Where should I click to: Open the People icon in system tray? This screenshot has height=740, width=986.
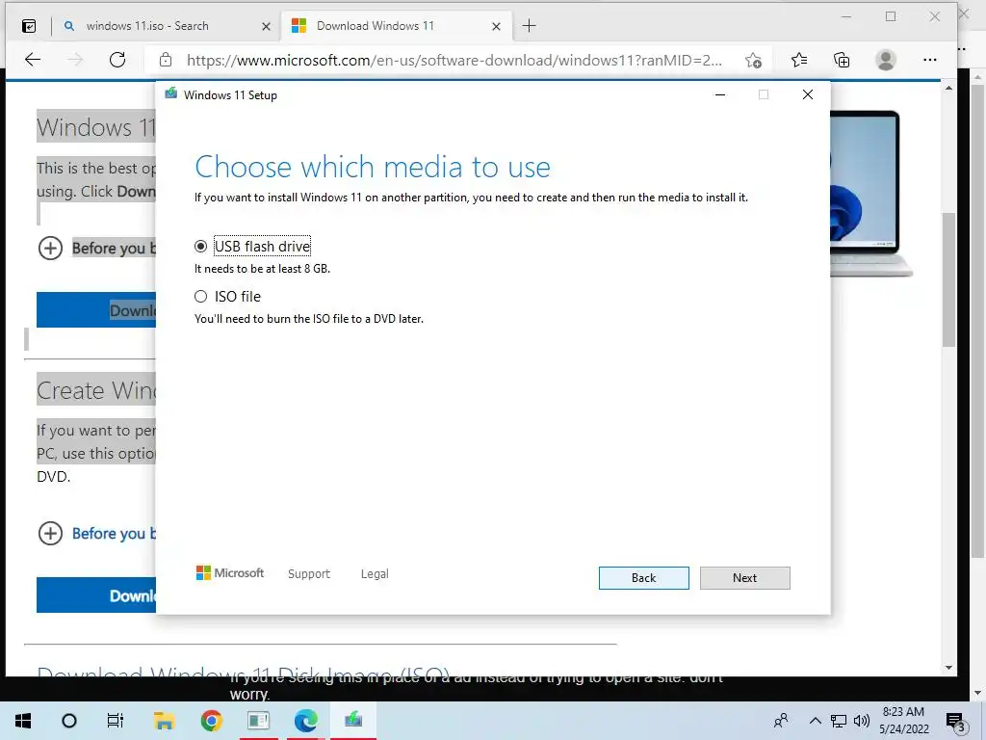pyautogui.click(x=781, y=721)
